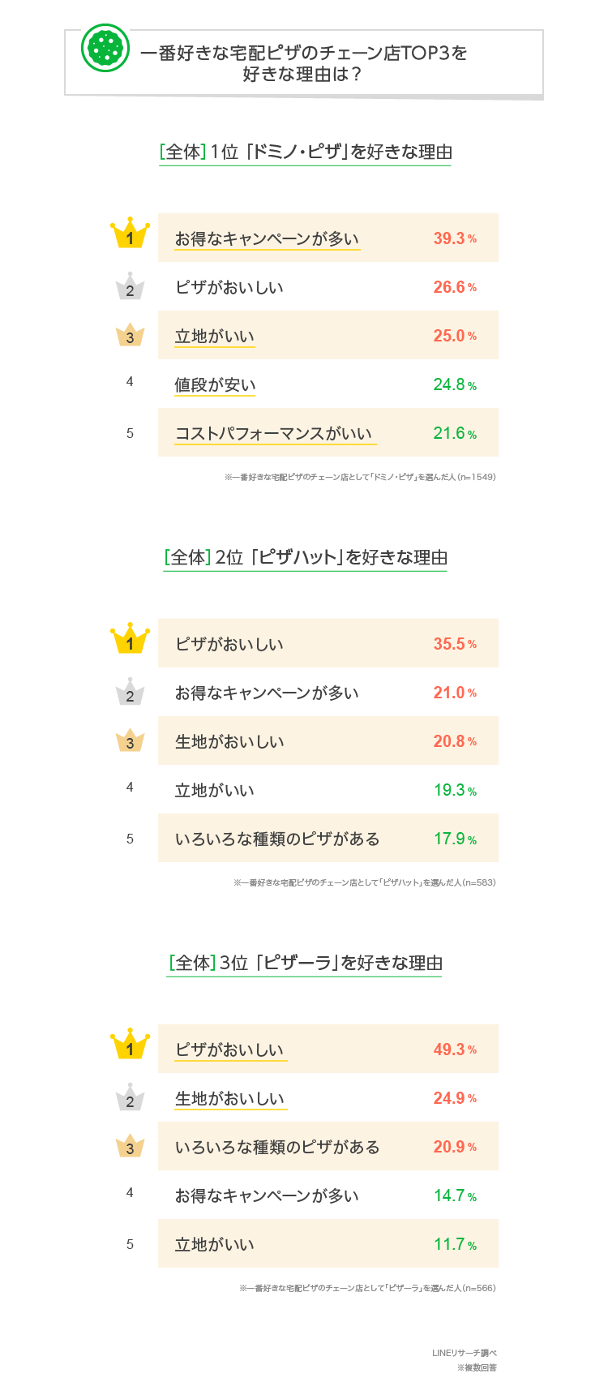
Task: Tap the bronze number 3 crown in the ピザハット ranking
Action: 130,741
